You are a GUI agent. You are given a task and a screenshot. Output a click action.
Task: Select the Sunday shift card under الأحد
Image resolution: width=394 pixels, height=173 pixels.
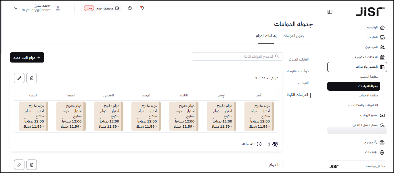(x=259, y=116)
